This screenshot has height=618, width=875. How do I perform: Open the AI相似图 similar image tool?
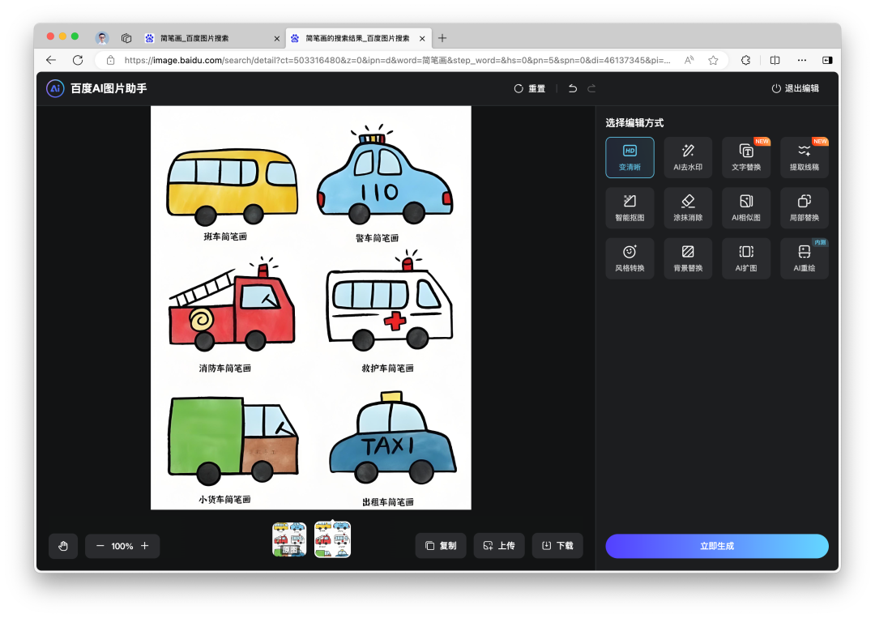point(746,208)
